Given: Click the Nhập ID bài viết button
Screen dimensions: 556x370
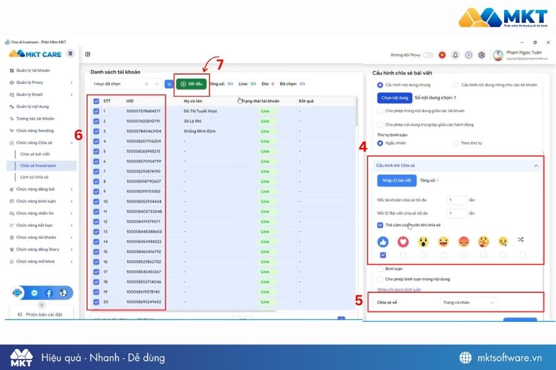Looking at the screenshot, I should (397, 181).
